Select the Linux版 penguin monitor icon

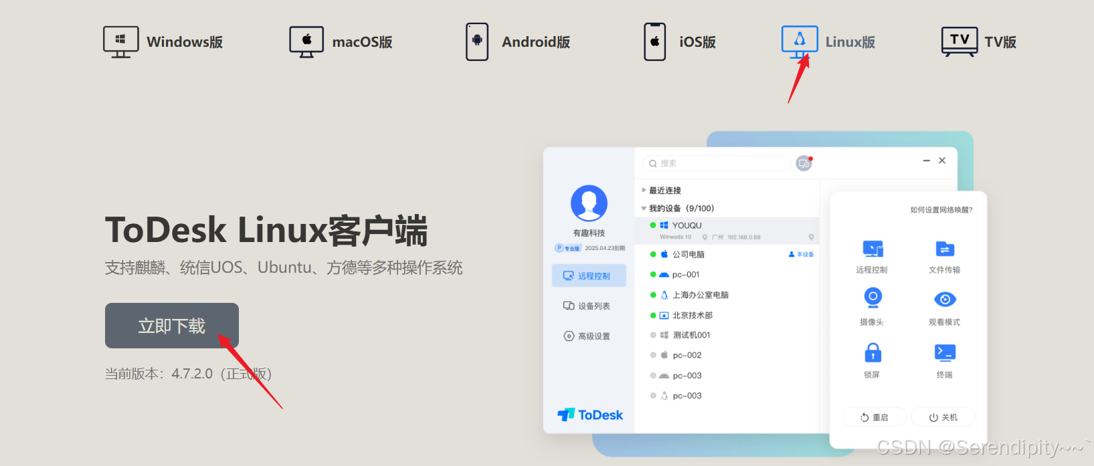800,41
